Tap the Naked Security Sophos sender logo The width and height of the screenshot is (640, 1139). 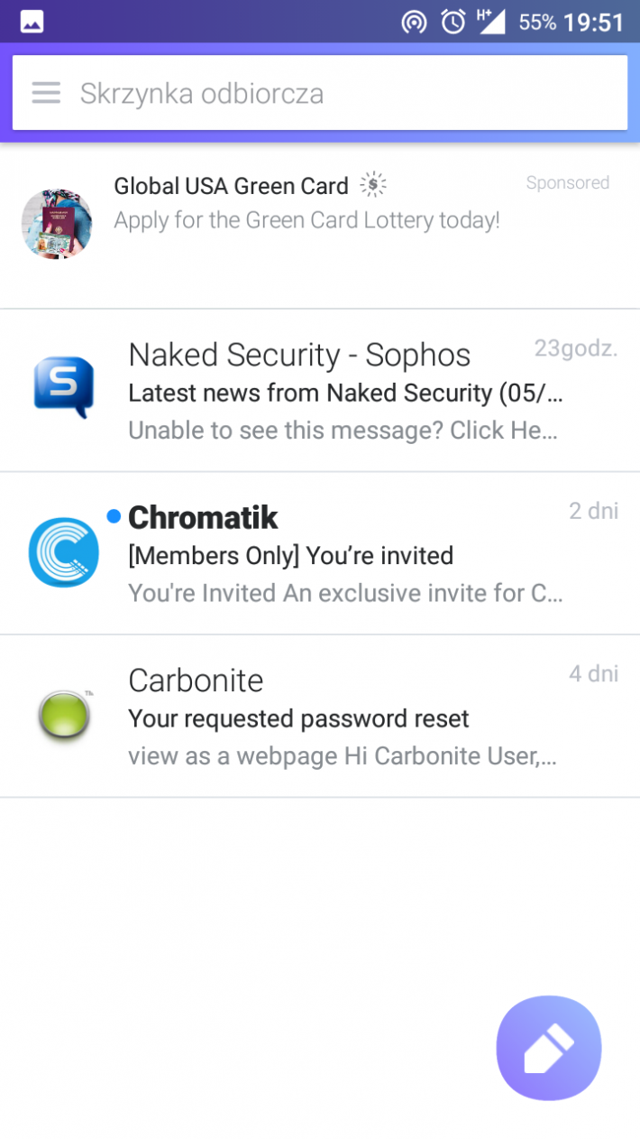pyautogui.click(x=63, y=387)
